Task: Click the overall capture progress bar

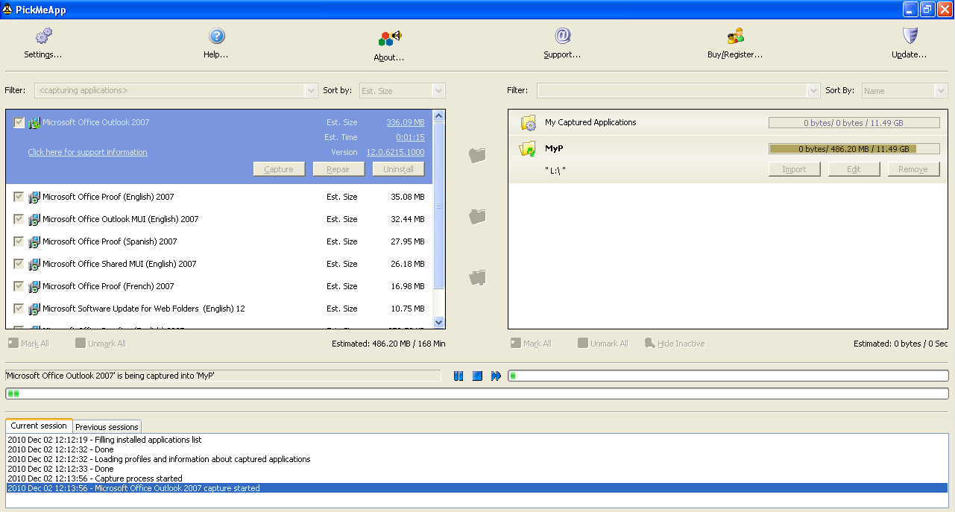Action: 477,394
